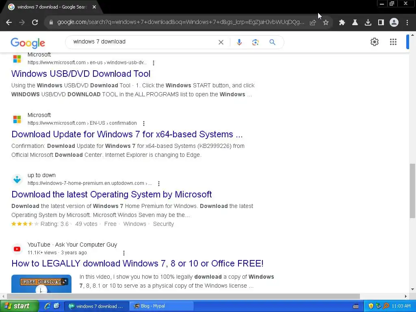Share this page with the share icon

point(313,23)
